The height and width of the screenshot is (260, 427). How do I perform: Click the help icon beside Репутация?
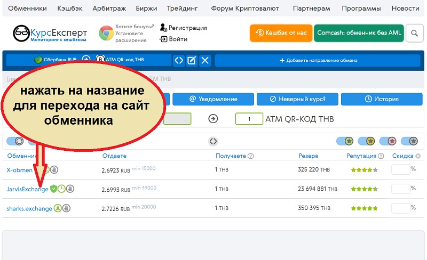381,156
